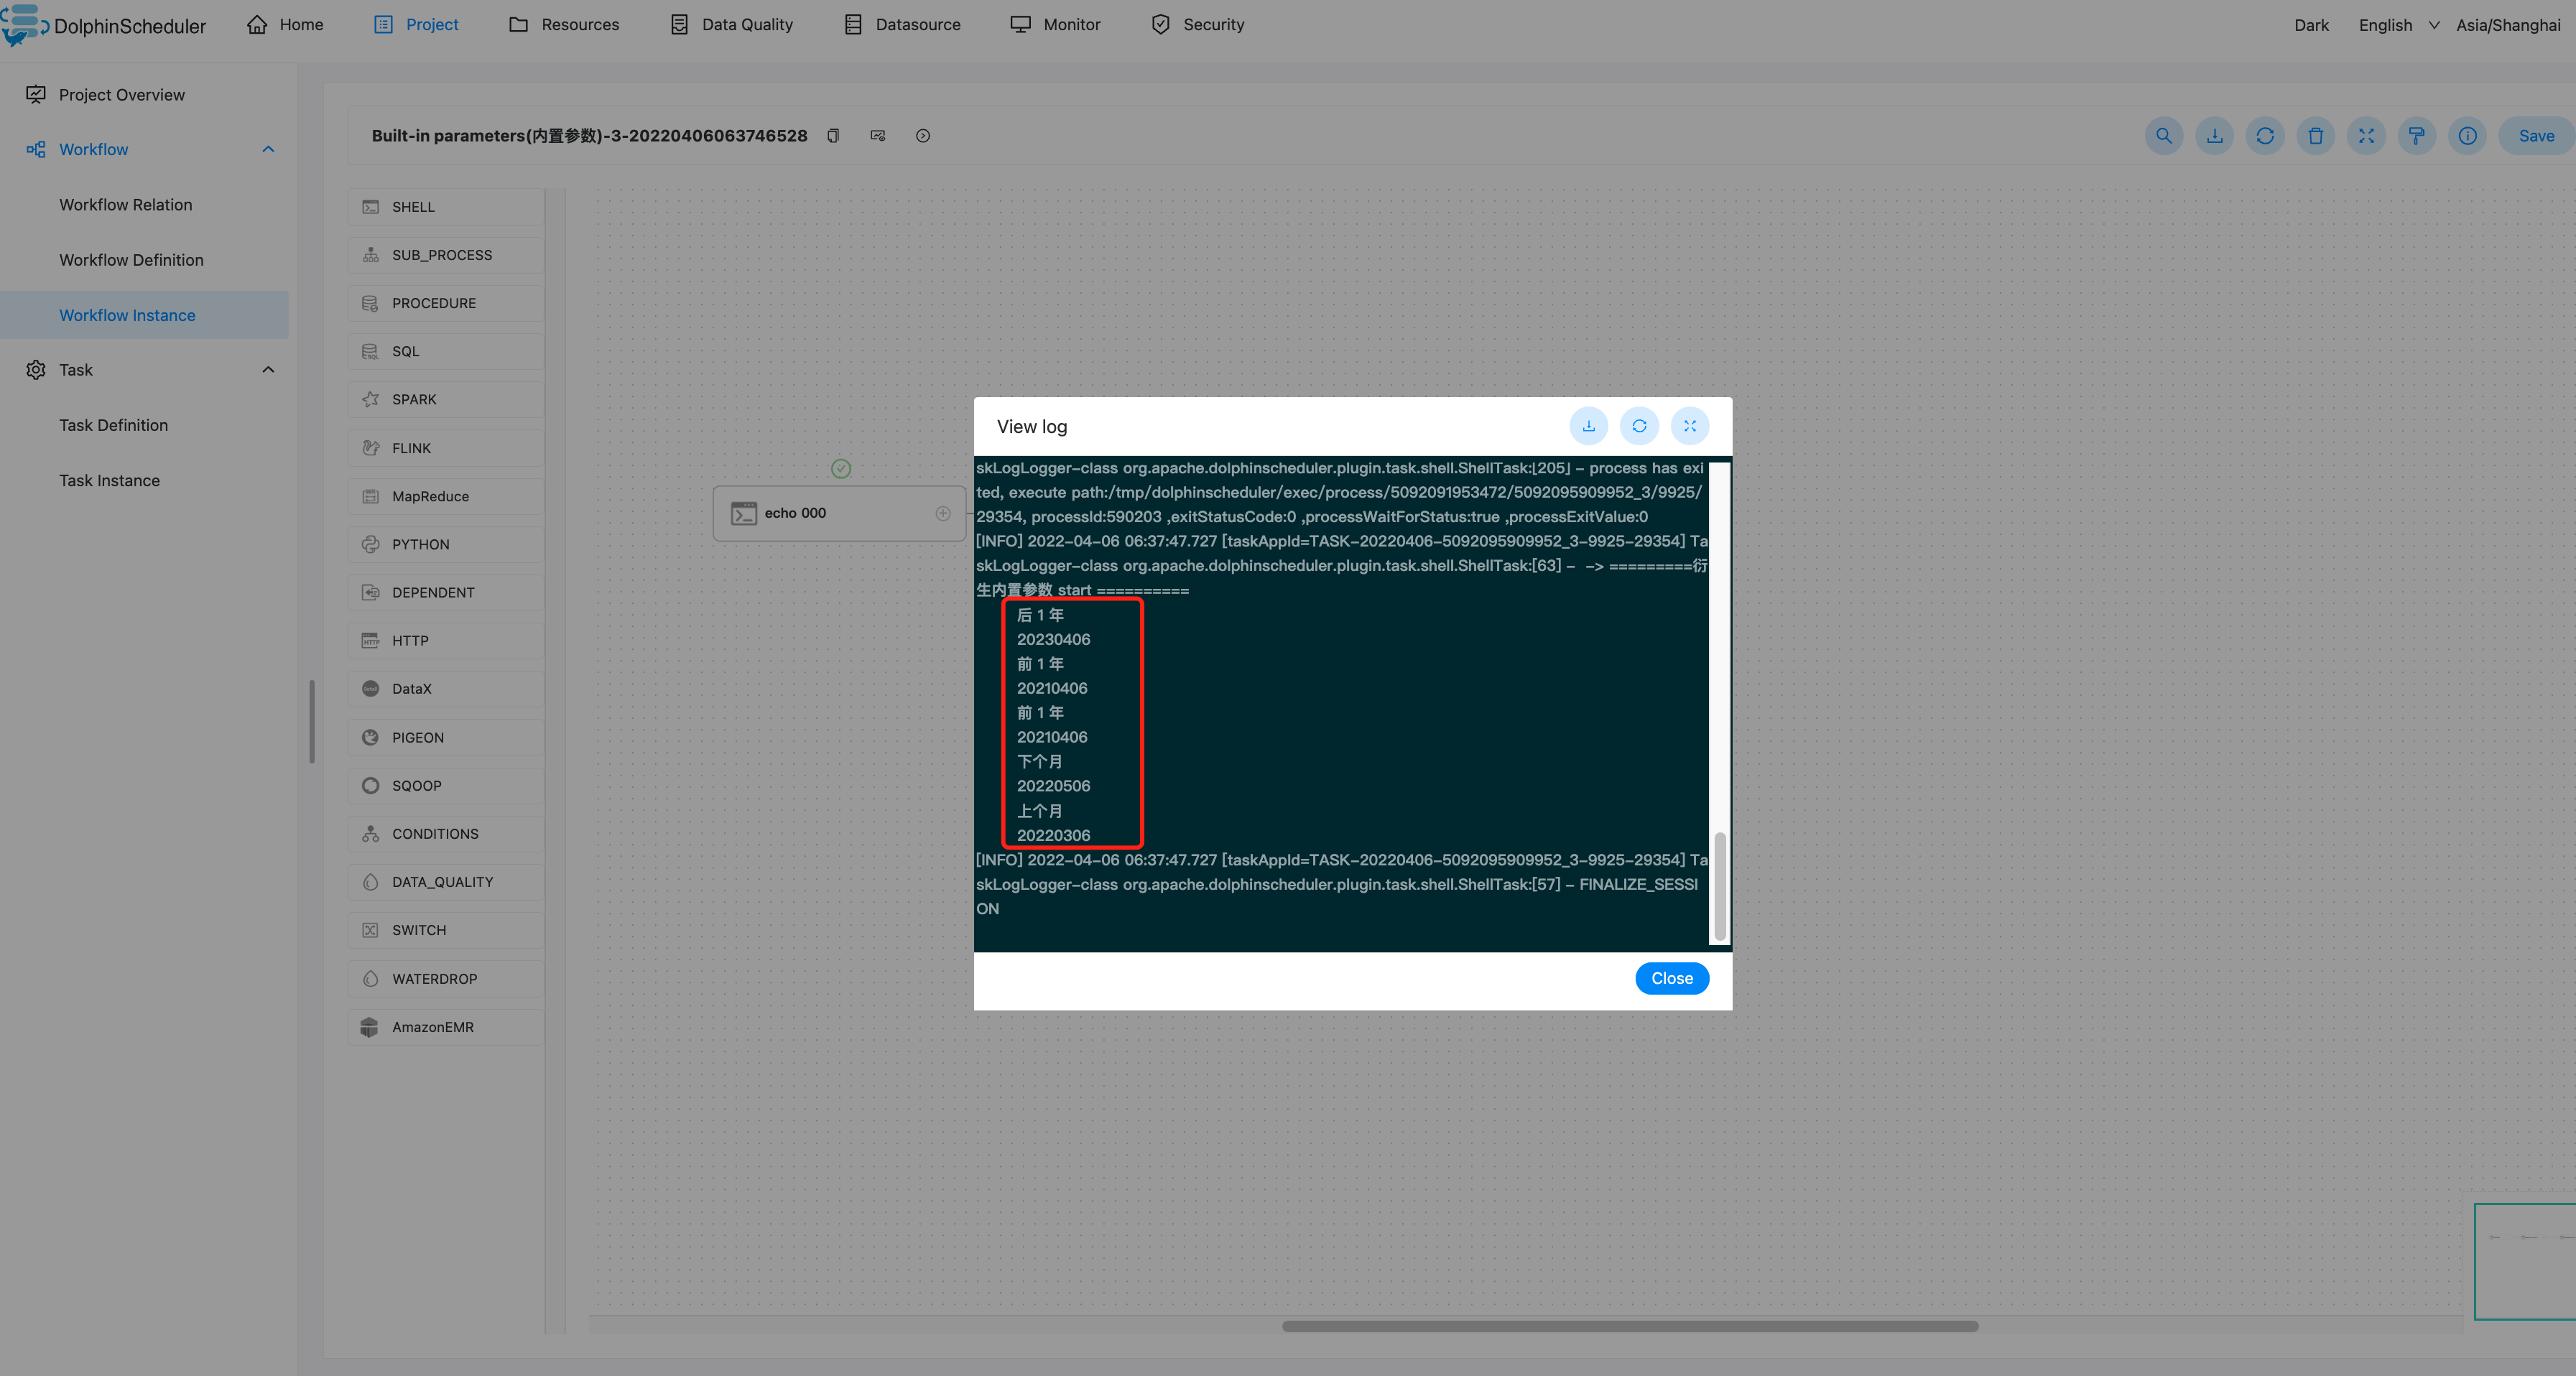Go to the Data Quality section
Image resolution: width=2576 pixels, height=1376 pixels.
[731, 24]
